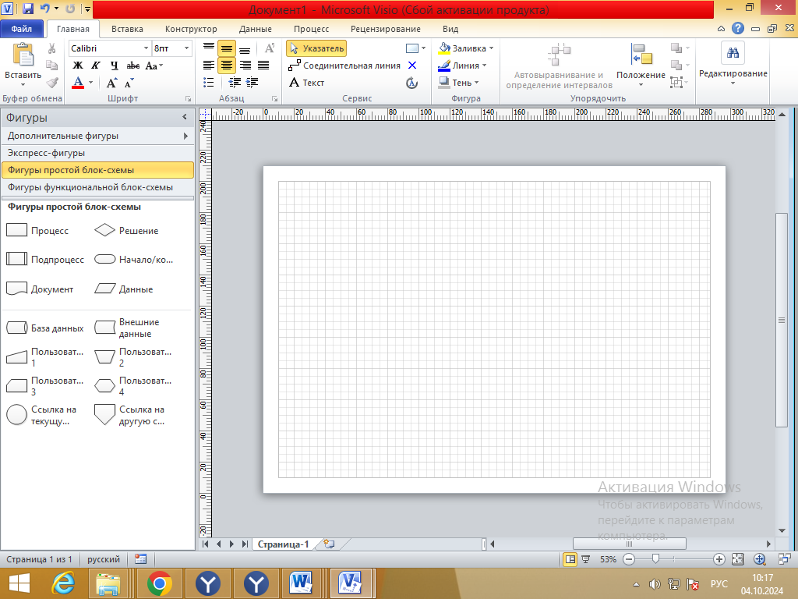This screenshot has width=798, height=599.
Task: Click the zoom in plus button
Action: click(x=719, y=559)
